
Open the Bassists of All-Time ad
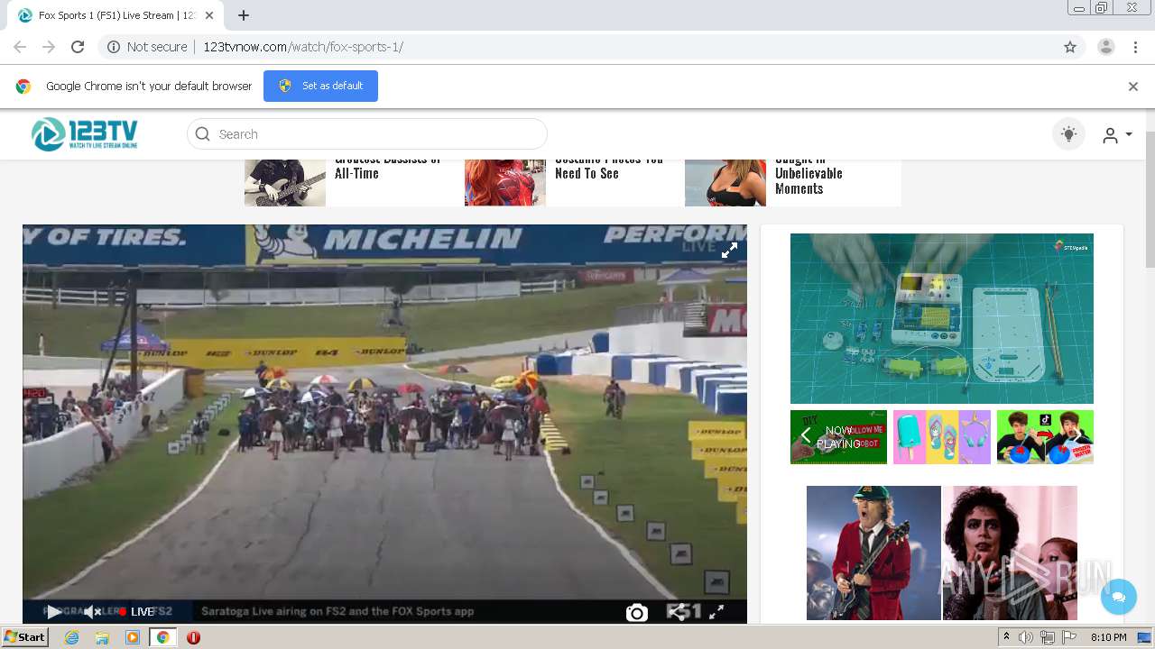coord(389,166)
